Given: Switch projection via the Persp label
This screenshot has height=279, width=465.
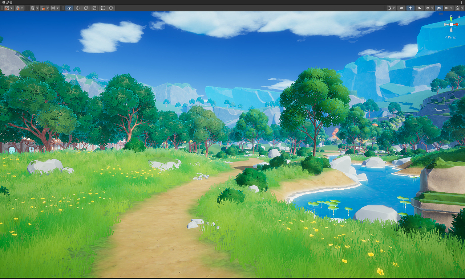Looking at the screenshot, I should pos(450,37).
